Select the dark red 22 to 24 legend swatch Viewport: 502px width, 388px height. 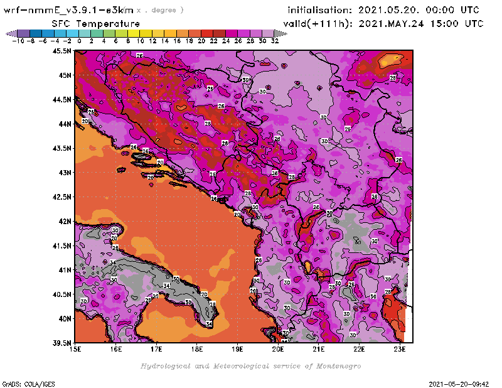tap(219, 33)
